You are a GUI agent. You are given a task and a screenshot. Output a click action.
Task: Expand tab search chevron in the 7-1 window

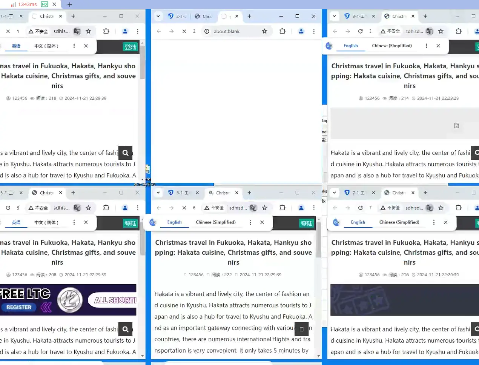click(x=334, y=193)
